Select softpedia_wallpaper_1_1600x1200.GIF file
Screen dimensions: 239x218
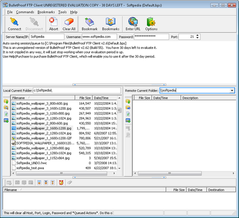44,138
